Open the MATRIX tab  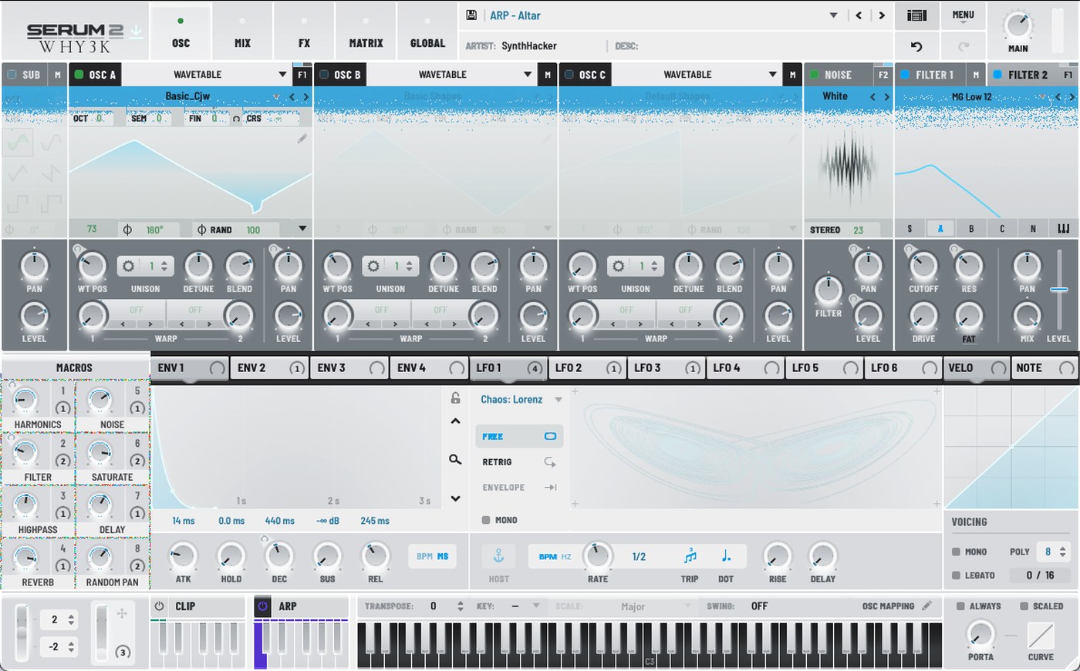point(366,32)
